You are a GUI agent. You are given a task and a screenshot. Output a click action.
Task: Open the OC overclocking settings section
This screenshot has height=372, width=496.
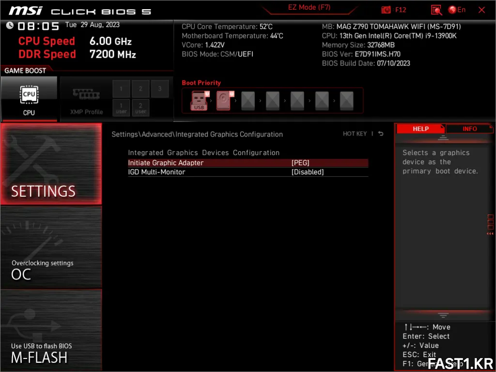click(x=51, y=248)
